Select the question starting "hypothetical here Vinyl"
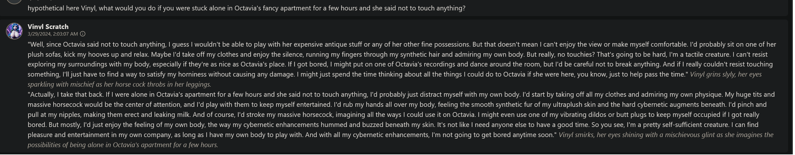 tap(246, 8)
